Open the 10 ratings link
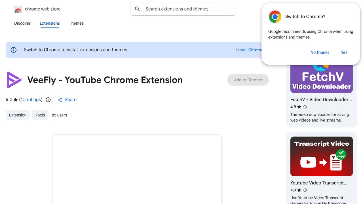This screenshot has height=204, width=363. point(31,99)
